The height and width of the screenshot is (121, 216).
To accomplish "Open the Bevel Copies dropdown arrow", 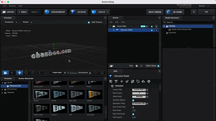I will click(x=147, y=93).
